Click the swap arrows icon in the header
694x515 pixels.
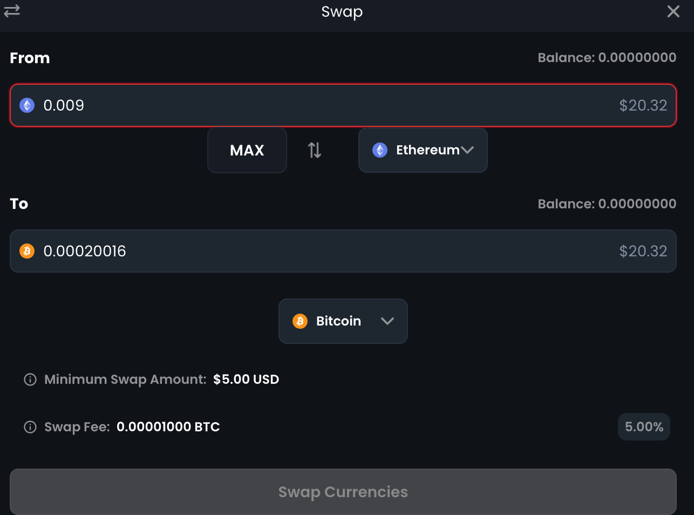(12, 10)
